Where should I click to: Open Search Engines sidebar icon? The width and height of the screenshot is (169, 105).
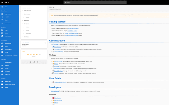[2, 49]
